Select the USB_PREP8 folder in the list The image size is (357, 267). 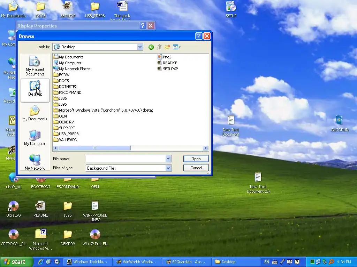click(66, 134)
